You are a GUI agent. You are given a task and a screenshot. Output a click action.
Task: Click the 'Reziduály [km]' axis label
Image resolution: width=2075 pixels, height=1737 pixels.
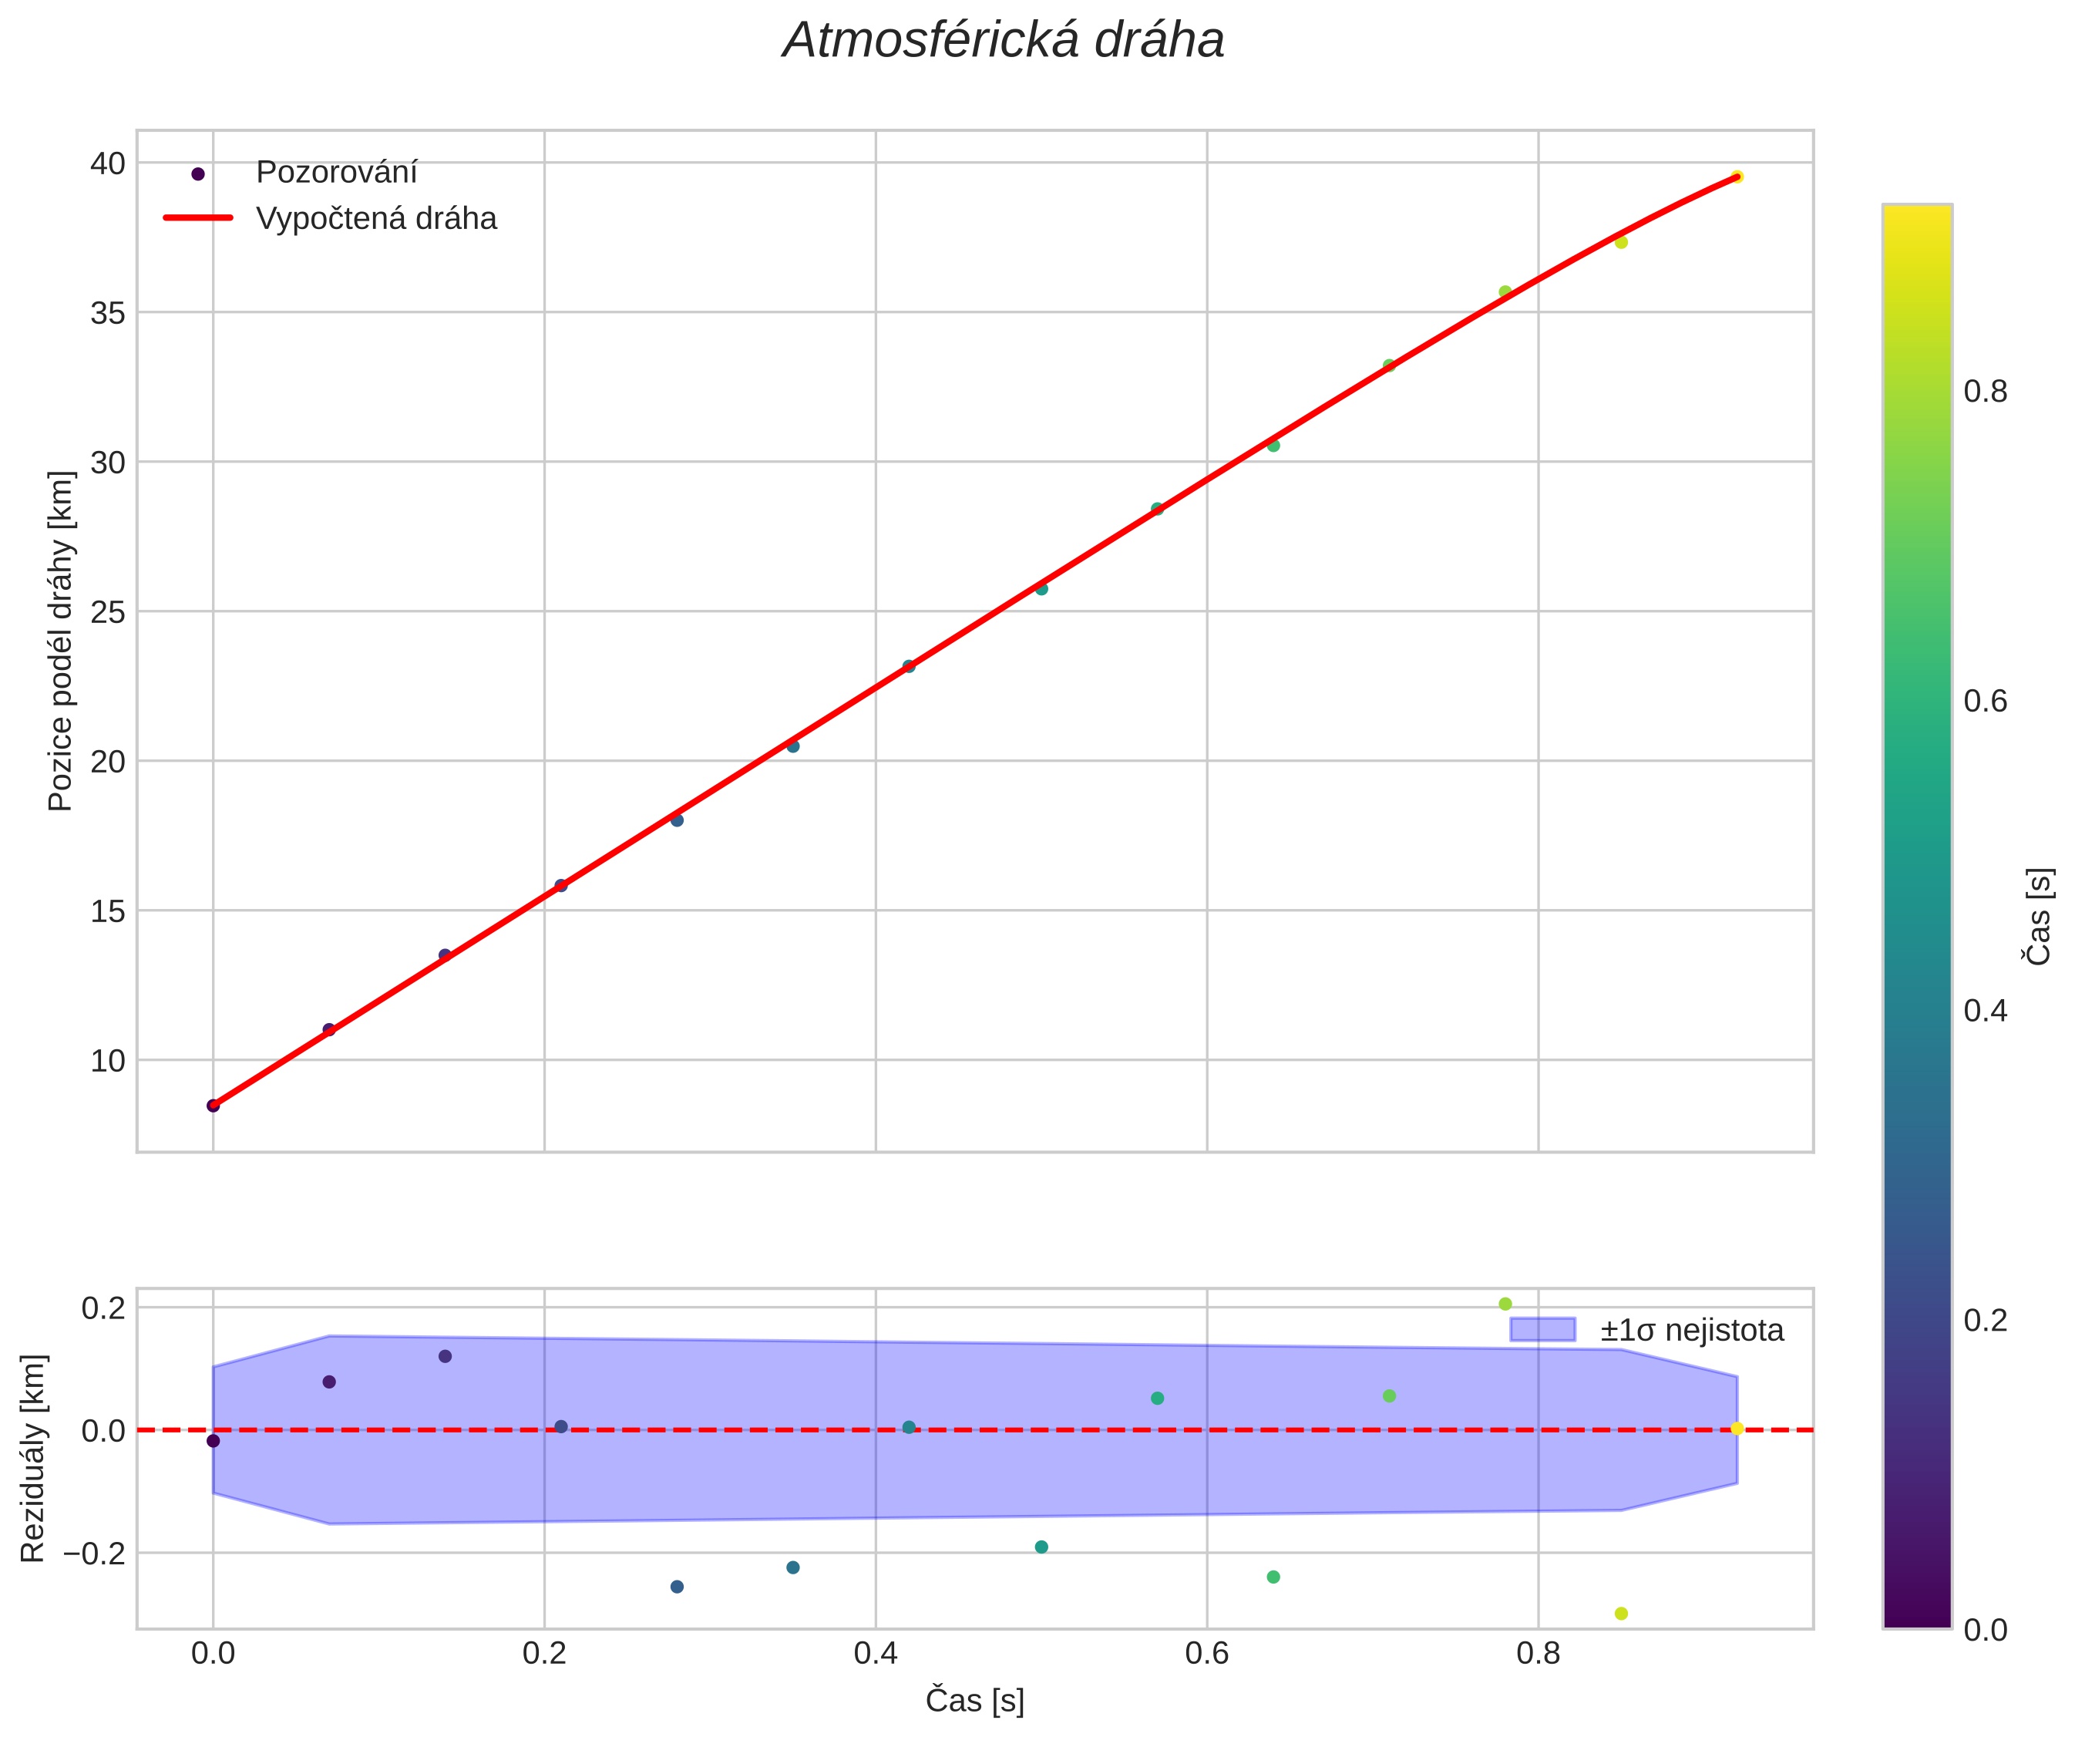pos(34,1457)
